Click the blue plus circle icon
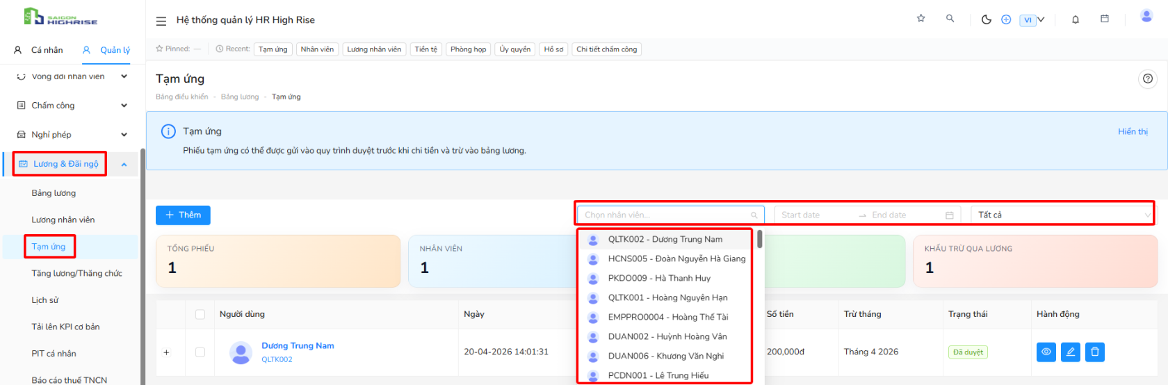1168x385 pixels. pos(1006,19)
